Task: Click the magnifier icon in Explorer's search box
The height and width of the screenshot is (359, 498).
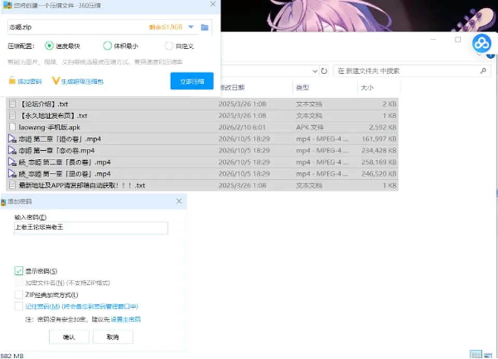Action: tap(483, 71)
